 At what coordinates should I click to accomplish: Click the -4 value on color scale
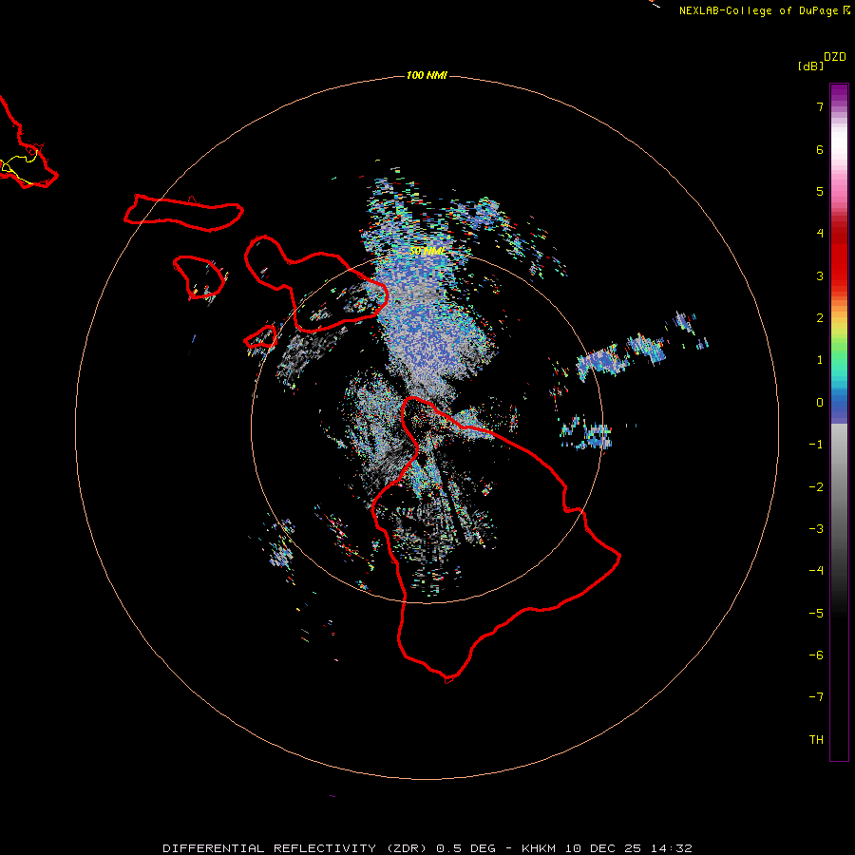pyautogui.click(x=816, y=571)
